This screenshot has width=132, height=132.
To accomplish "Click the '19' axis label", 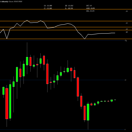I will coord(127,11).
